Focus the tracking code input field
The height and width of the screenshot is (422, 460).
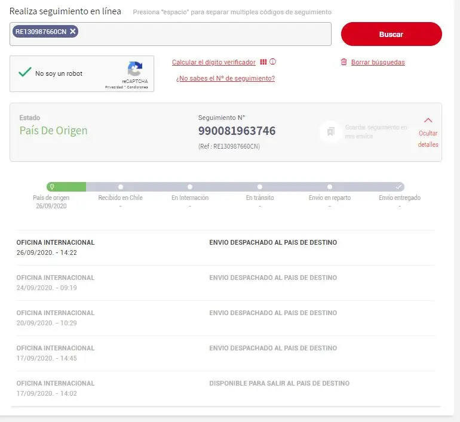170,34
